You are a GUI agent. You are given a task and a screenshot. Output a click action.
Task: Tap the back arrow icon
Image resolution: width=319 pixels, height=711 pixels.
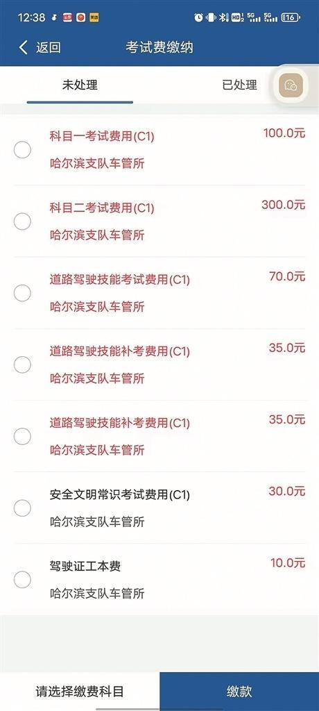tap(24, 47)
